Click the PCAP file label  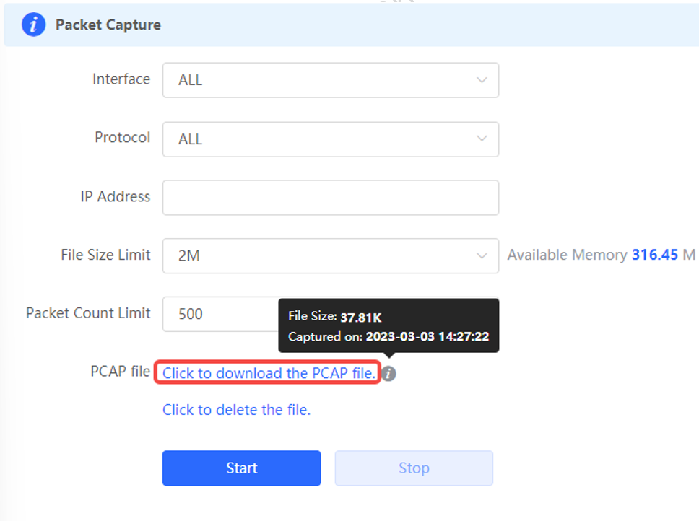[x=121, y=371]
